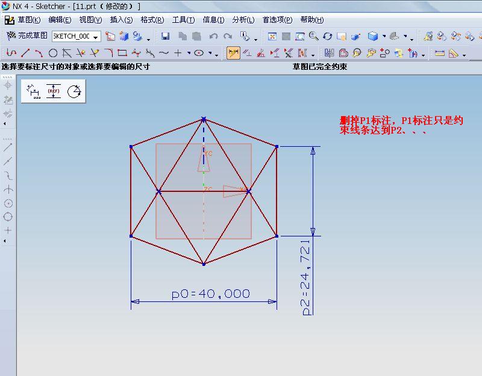
Task: Click the Mirror curve icon
Action: 329,53
